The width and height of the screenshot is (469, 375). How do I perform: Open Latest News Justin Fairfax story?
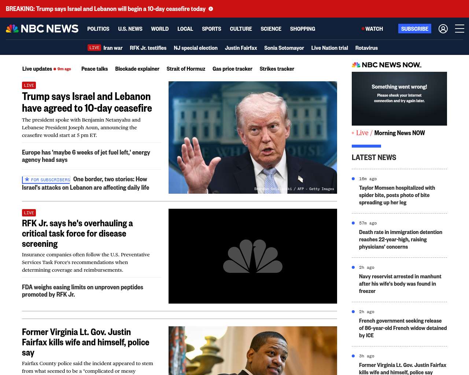(x=403, y=369)
